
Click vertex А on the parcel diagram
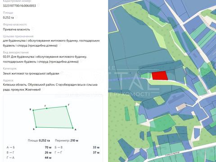73,128
